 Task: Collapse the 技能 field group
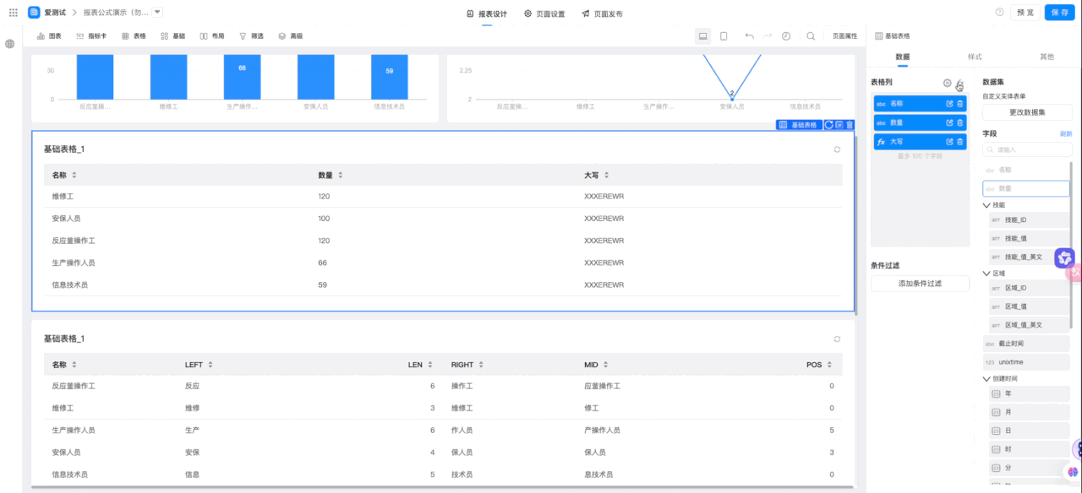(x=986, y=205)
